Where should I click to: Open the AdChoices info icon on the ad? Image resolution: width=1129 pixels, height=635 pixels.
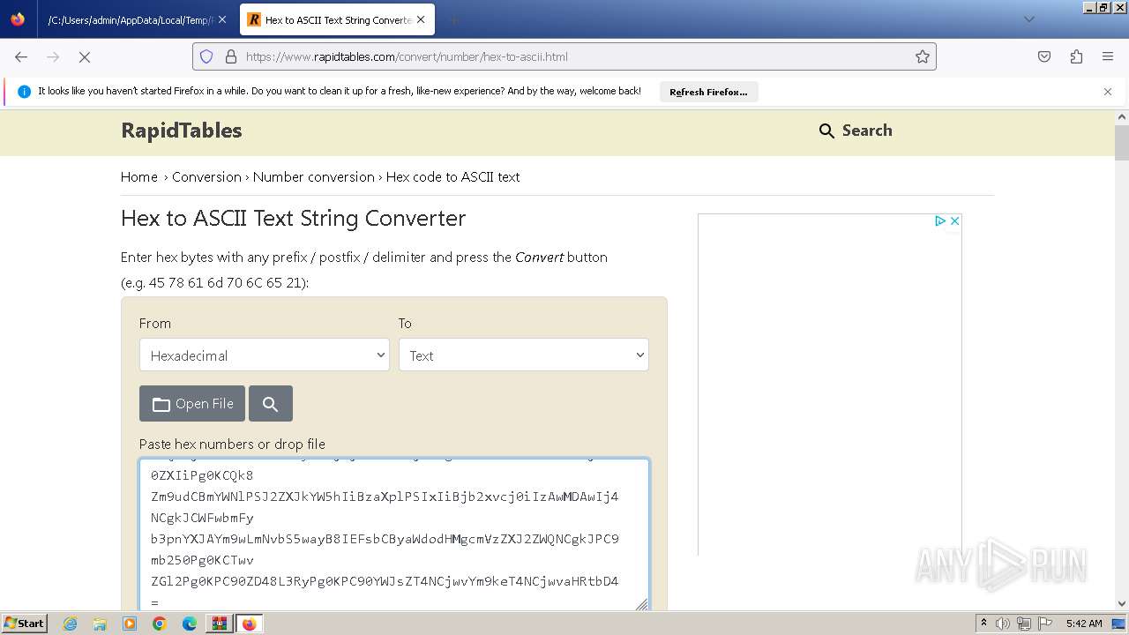point(940,220)
